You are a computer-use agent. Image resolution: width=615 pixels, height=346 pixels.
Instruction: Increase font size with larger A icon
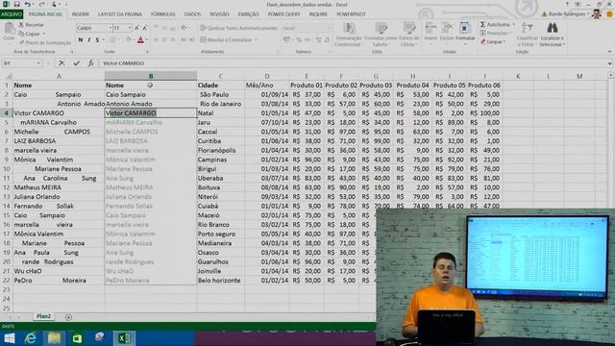pyautogui.click(x=136, y=28)
